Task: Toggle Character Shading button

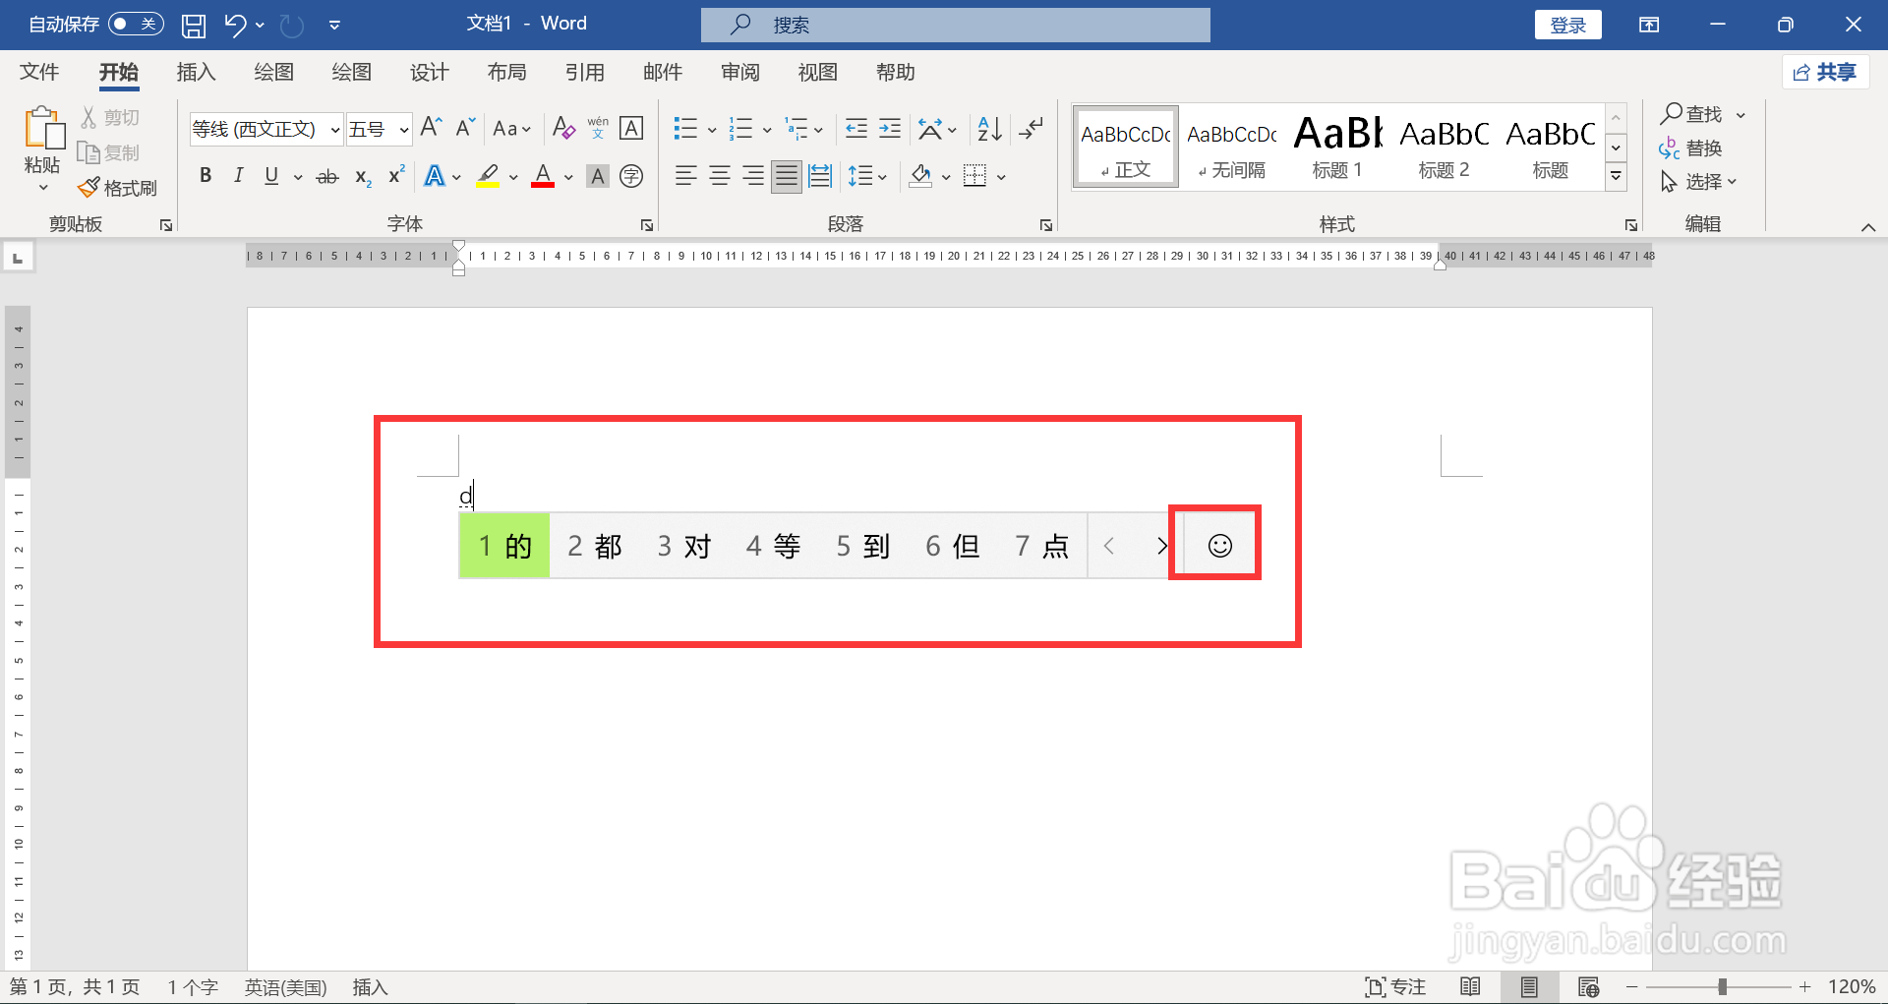Action: pos(597,176)
